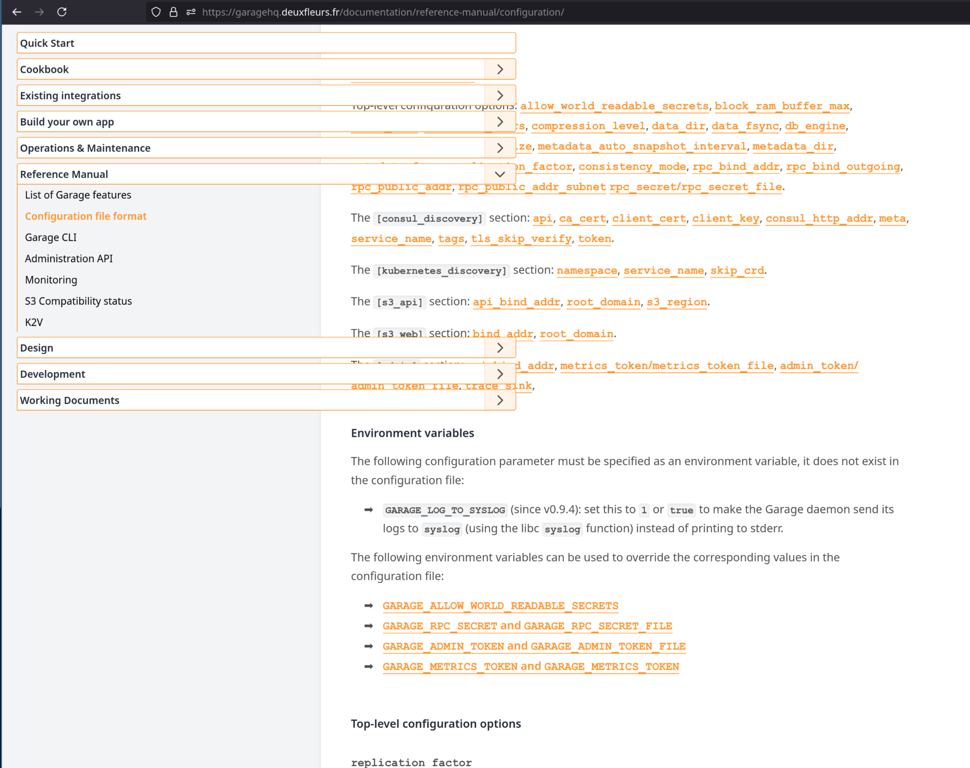Open K2V page in sidebar
The height and width of the screenshot is (768, 970).
[34, 322]
